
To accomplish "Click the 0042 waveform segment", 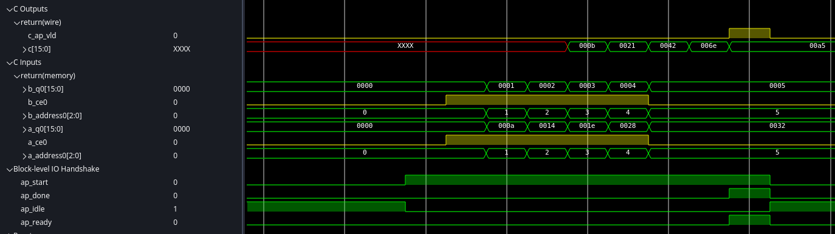I will coord(668,46).
